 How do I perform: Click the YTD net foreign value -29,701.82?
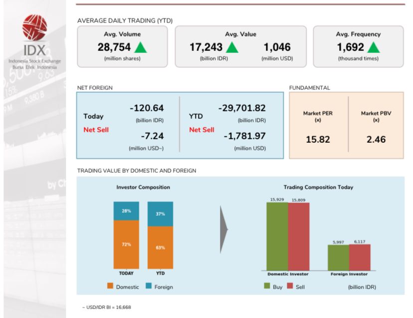click(242, 108)
